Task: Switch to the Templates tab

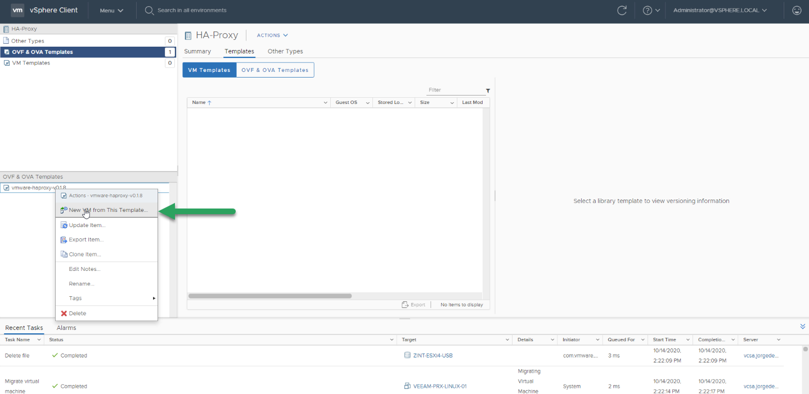Action: tap(239, 51)
